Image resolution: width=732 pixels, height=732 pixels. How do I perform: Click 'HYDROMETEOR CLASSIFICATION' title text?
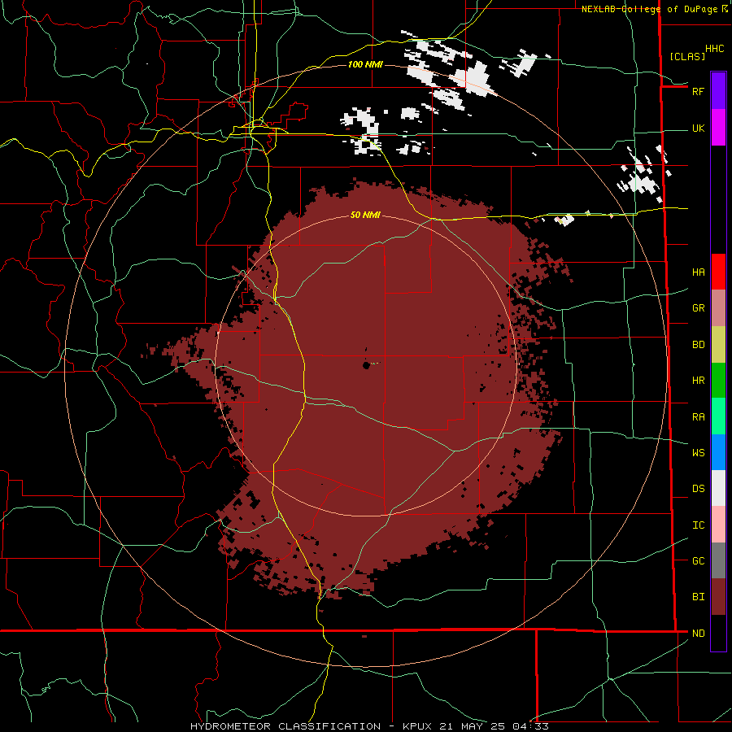point(285,726)
